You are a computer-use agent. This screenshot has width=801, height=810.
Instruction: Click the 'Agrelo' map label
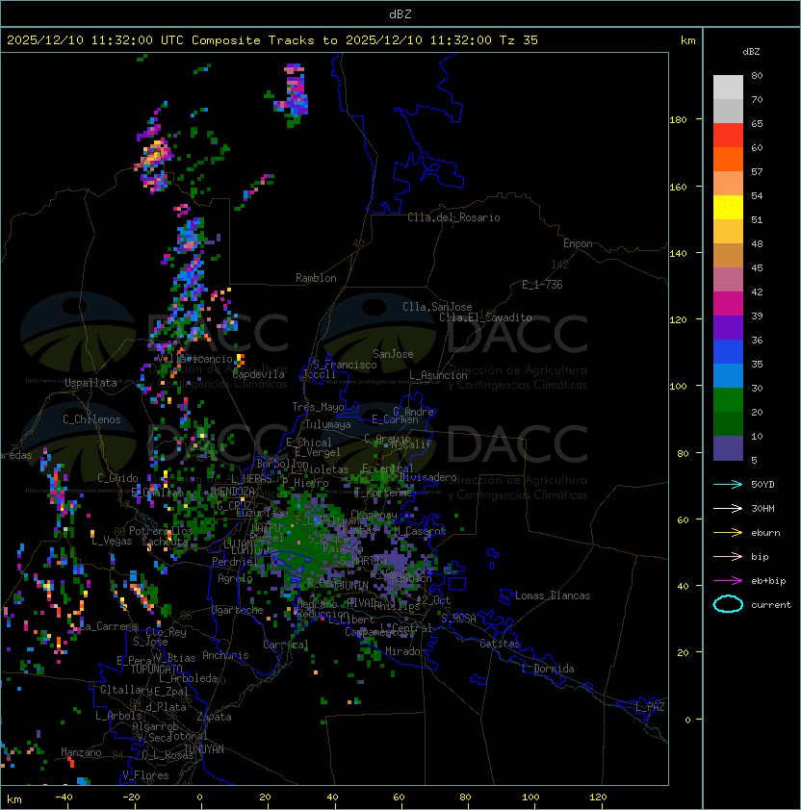click(x=235, y=578)
